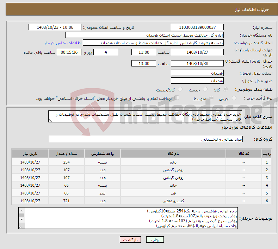Viewport: 278px width, 249px height.
Task: Click the date 1403/10/27 in قند row
Action: click(30, 193)
